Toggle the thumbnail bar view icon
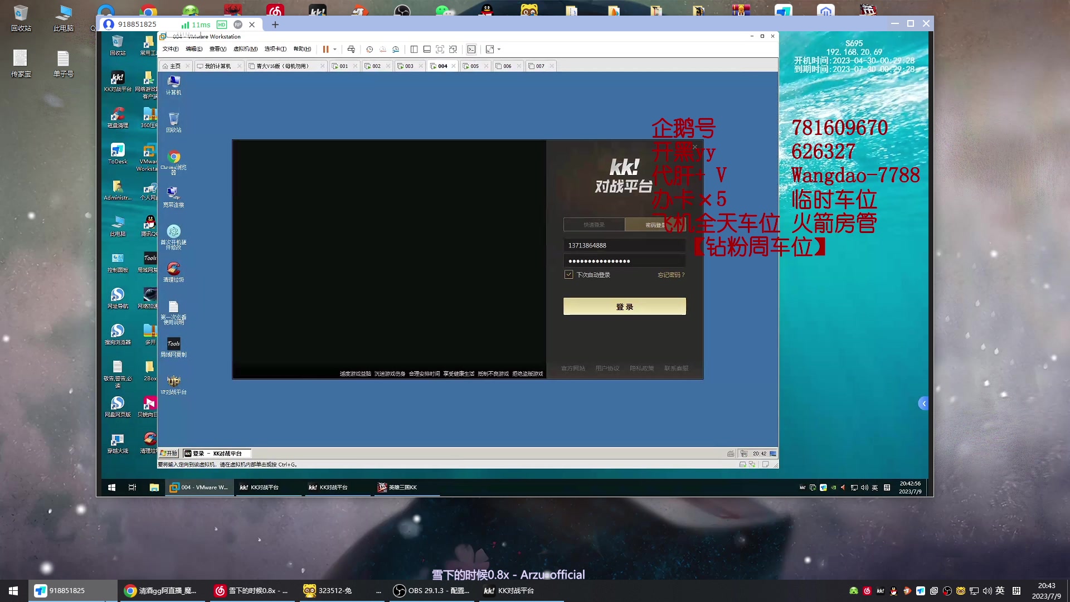Screen dimensions: 1070x602 (x=427, y=49)
